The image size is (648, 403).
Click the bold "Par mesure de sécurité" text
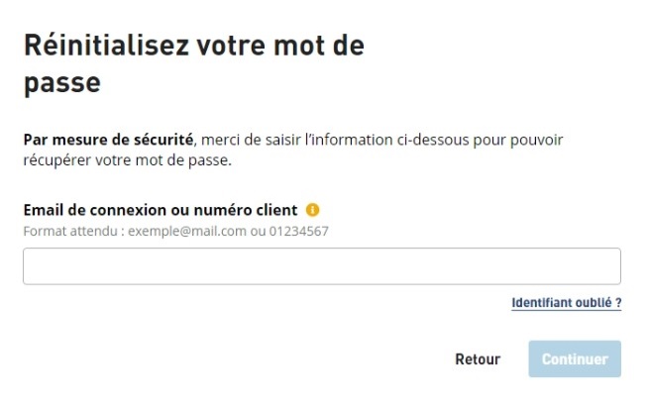coord(108,141)
